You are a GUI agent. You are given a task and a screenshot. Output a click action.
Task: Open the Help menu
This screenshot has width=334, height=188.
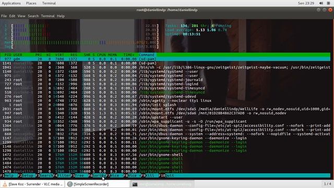point(61,16)
